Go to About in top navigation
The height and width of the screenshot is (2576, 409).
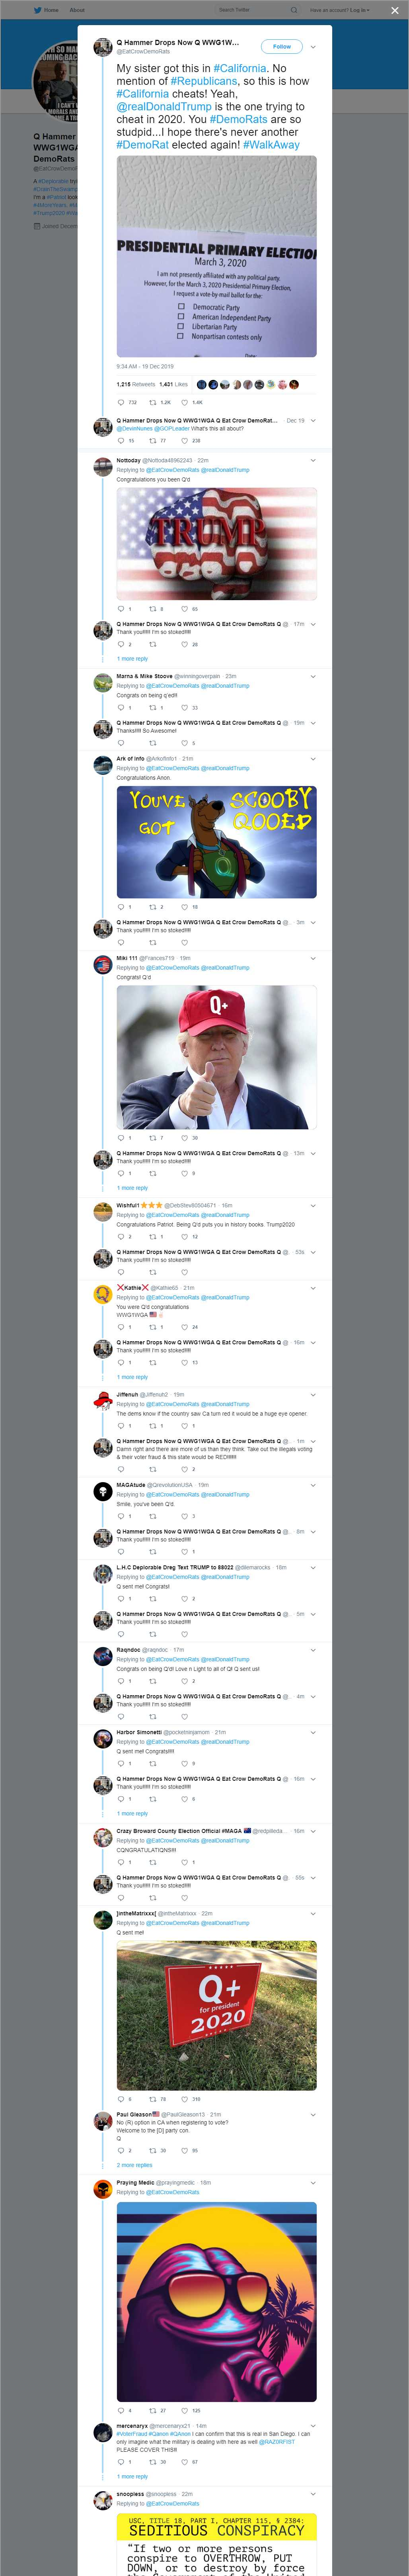click(77, 10)
